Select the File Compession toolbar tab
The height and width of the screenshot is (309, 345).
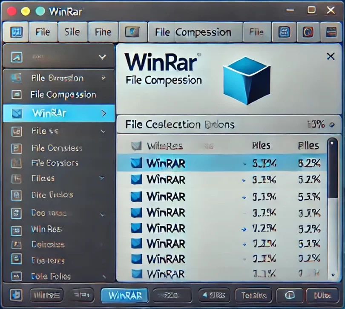pyautogui.click(x=195, y=32)
